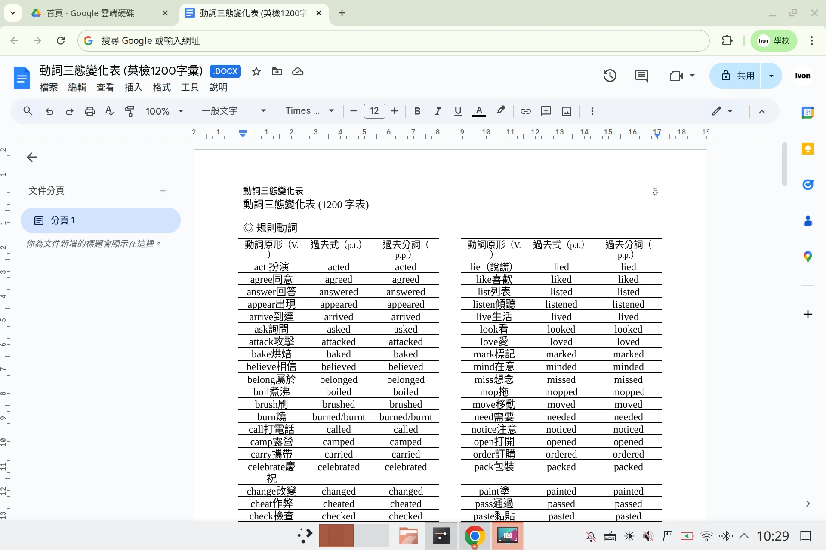Open version history clock icon
Screen dimensions: 826x550
coord(610,75)
